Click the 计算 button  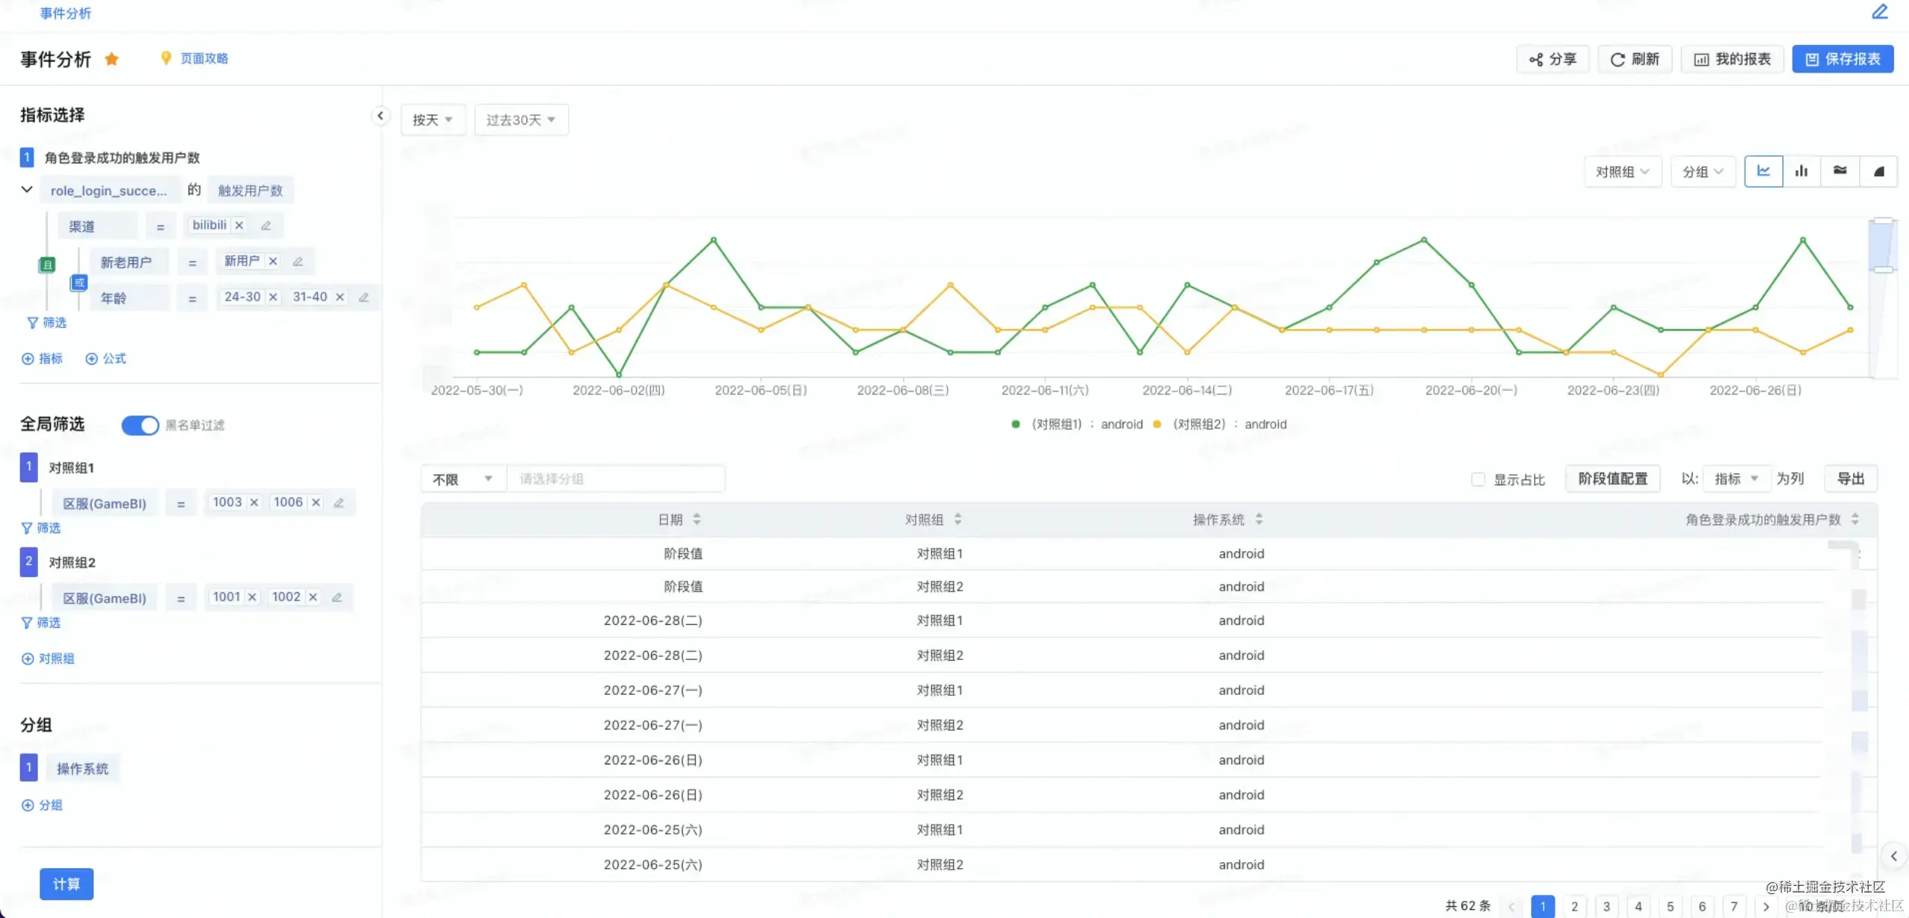click(66, 884)
